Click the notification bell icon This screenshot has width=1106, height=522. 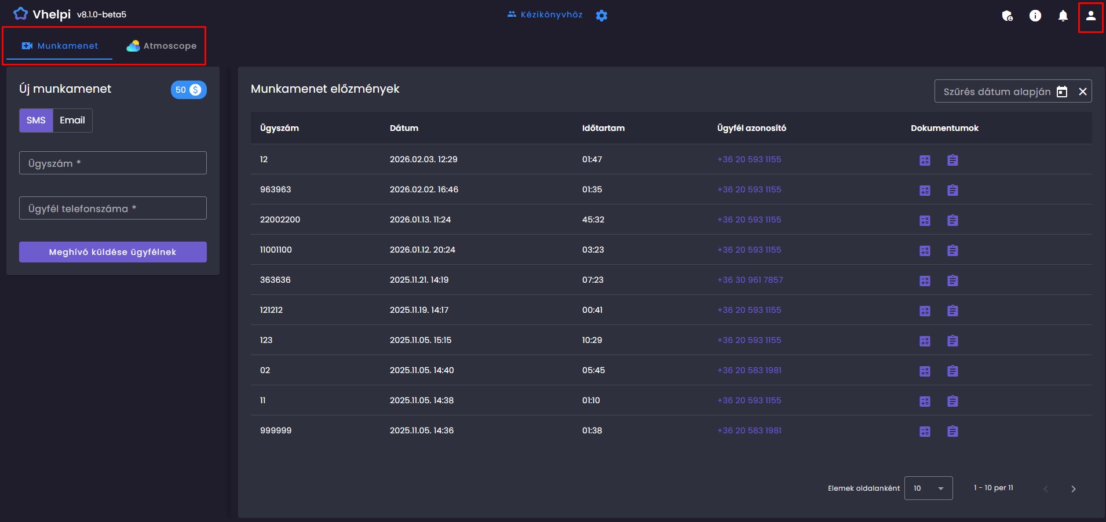coord(1063,16)
